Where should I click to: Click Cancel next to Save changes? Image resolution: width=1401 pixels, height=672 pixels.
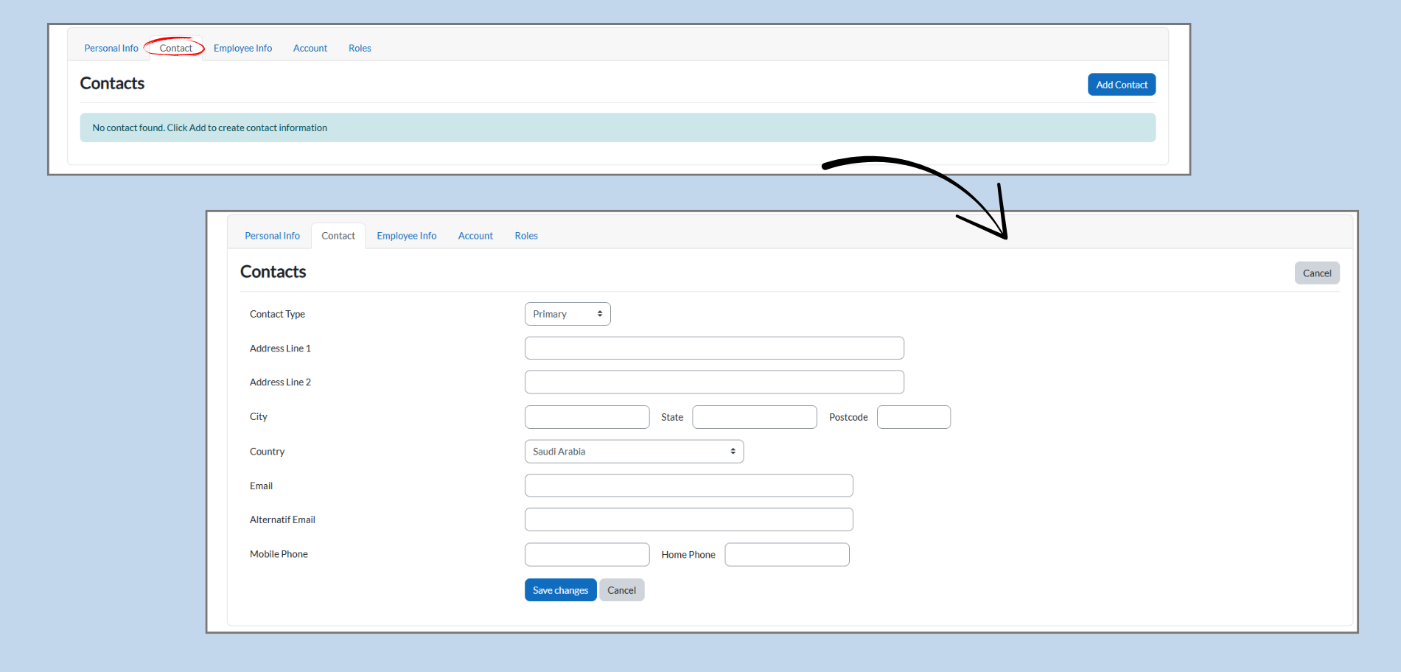(621, 590)
